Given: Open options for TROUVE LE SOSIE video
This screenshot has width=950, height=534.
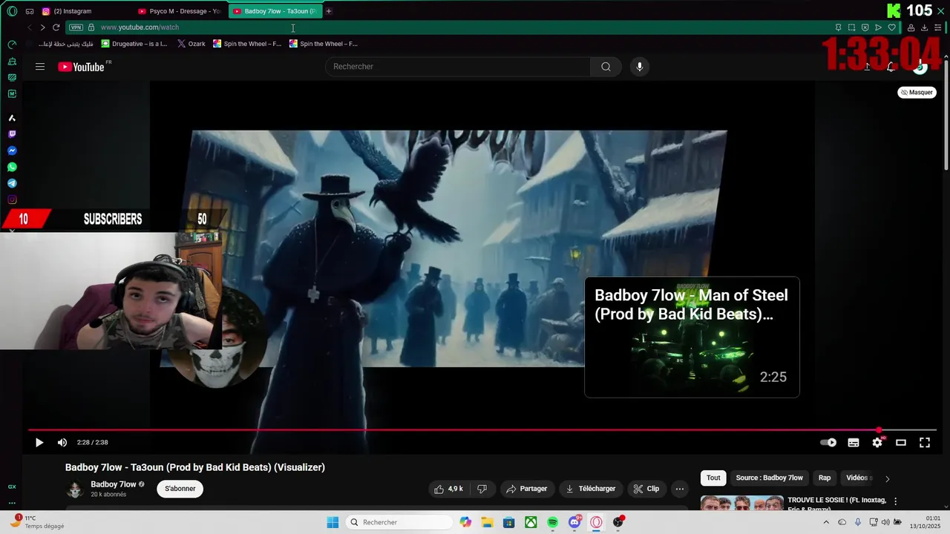Looking at the screenshot, I should [896, 501].
